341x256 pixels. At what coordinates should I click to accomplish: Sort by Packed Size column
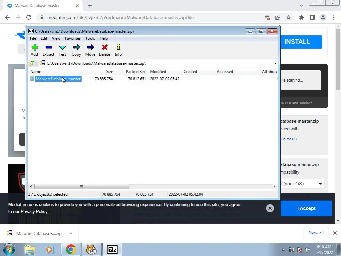pyautogui.click(x=131, y=72)
